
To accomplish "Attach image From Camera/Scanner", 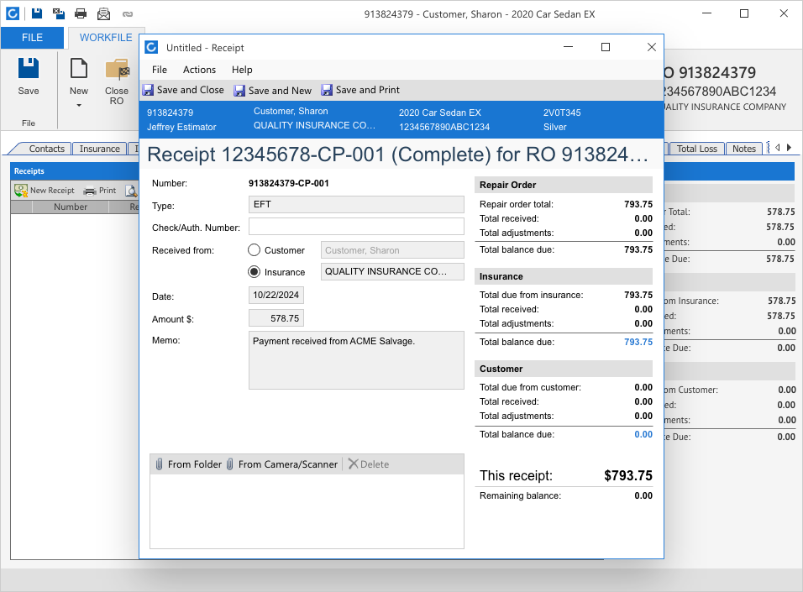I will [281, 464].
